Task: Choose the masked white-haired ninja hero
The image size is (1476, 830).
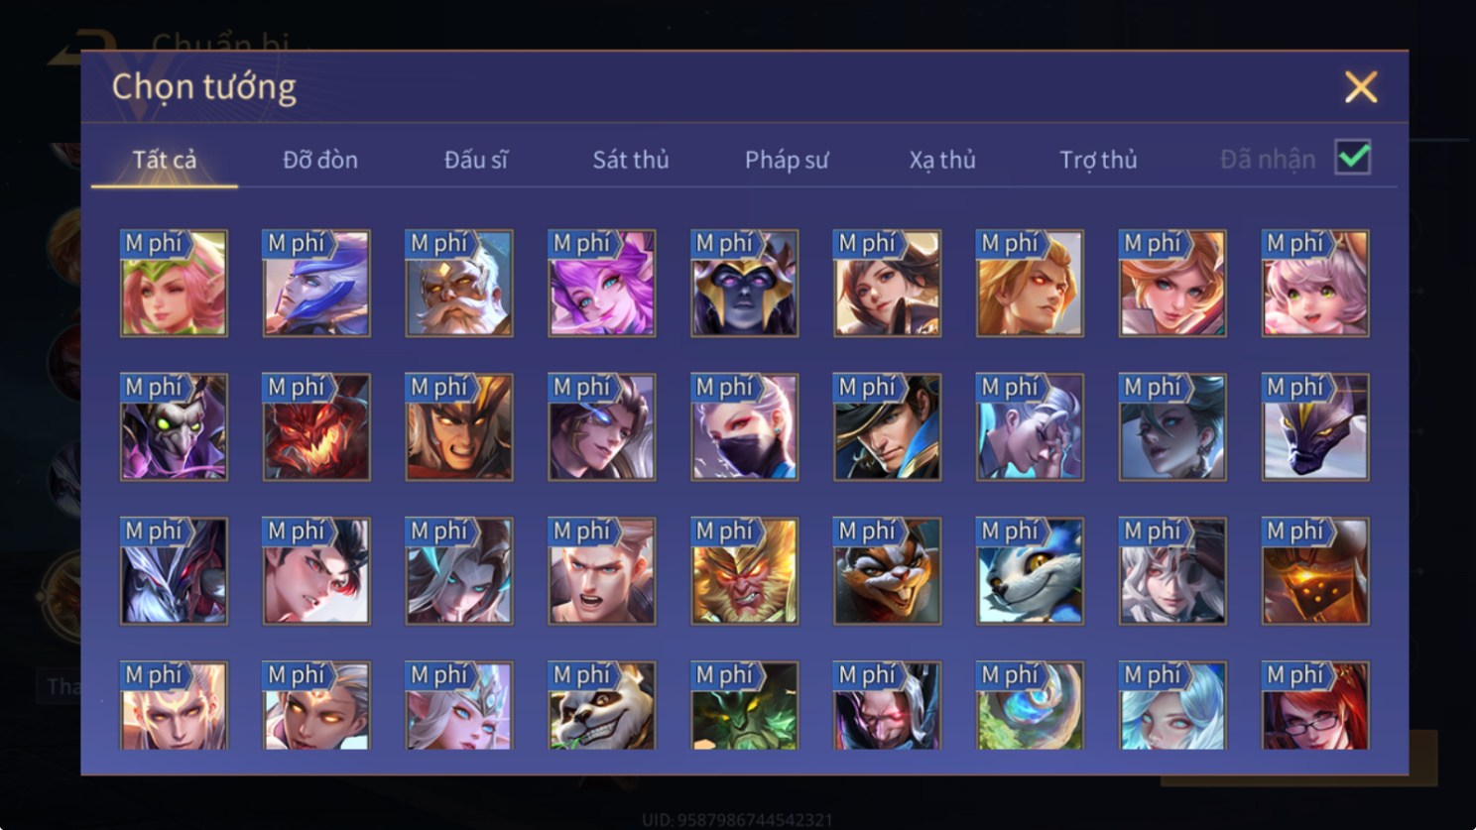Action: point(745,427)
